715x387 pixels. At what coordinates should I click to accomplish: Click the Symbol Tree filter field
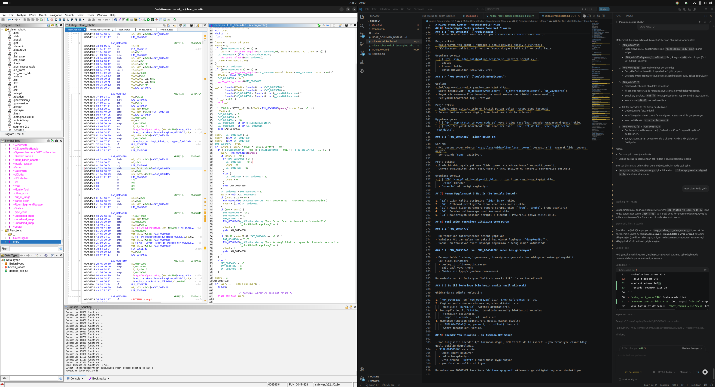point(33,248)
